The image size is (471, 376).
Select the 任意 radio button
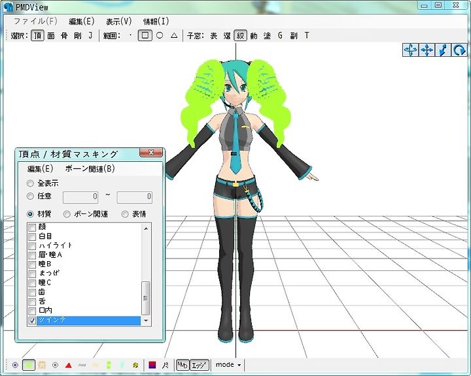[x=30, y=196]
